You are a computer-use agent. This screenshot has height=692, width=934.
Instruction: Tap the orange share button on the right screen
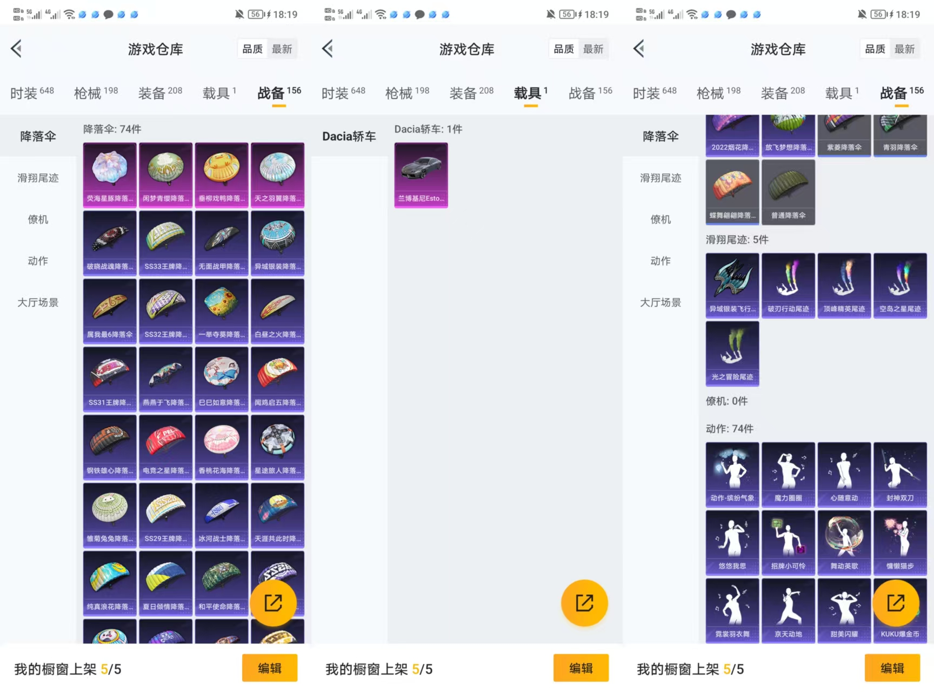click(896, 603)
